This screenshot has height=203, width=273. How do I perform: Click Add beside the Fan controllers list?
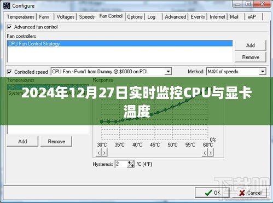click(250, 45)
